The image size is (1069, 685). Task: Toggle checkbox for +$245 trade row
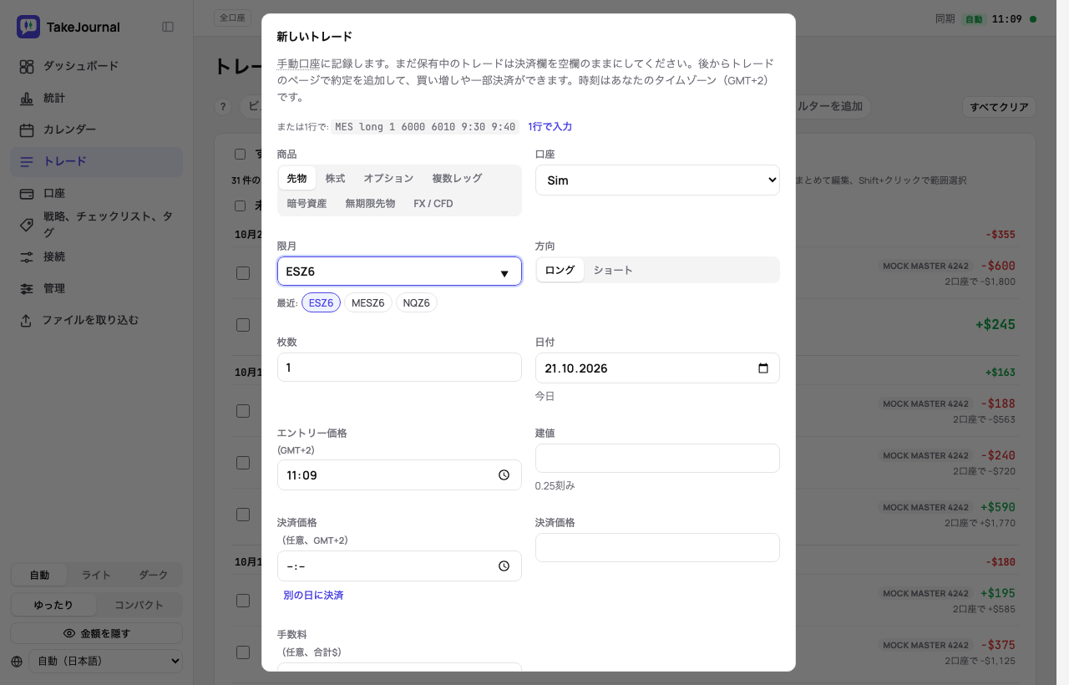click(243, 324)
